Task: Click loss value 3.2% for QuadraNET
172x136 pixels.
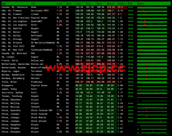Action: point(59,21)
